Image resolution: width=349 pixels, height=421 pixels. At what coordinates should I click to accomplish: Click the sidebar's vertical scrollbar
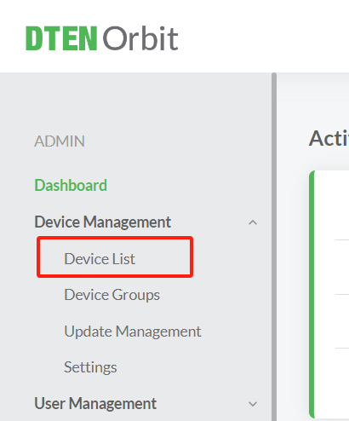tap(274, 246)
